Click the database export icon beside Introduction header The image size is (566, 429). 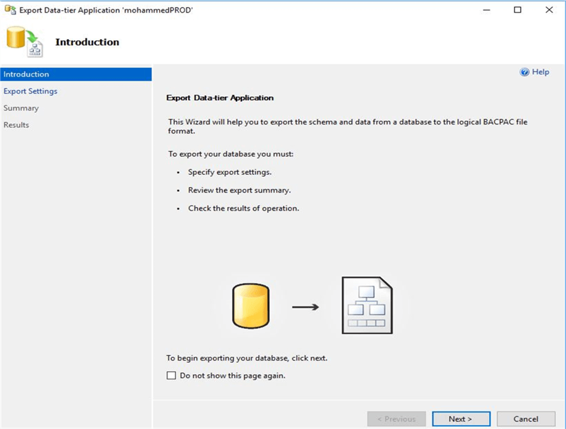(x=25, y=42)
